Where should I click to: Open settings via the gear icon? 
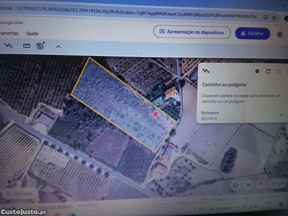[280, 34]
